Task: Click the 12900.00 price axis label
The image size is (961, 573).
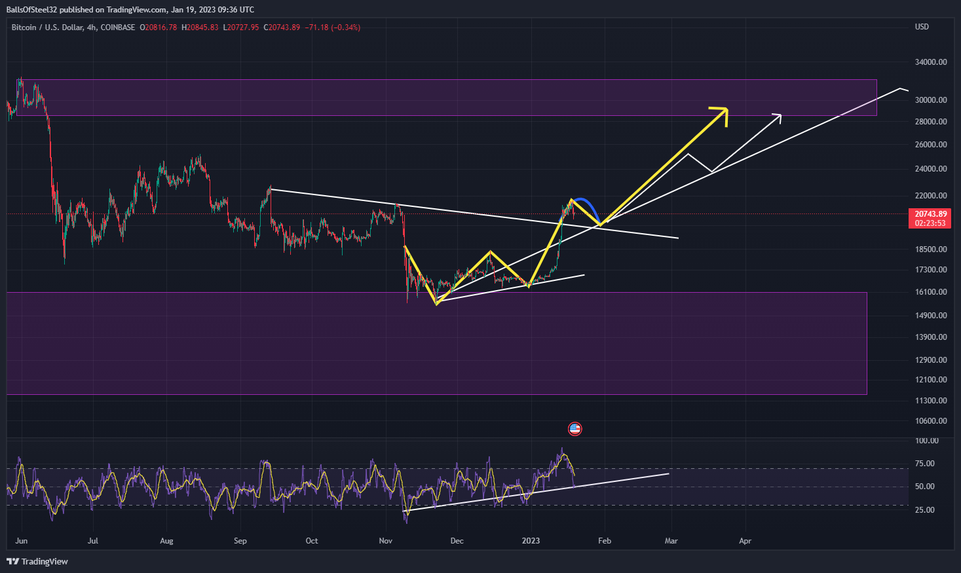Action: point(931,360)
